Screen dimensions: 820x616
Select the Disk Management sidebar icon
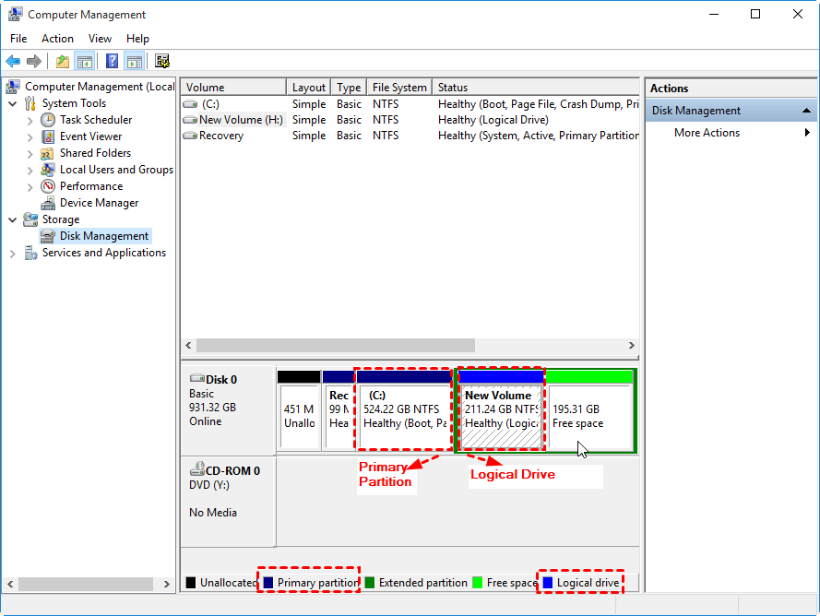click(x=48, y=235)
